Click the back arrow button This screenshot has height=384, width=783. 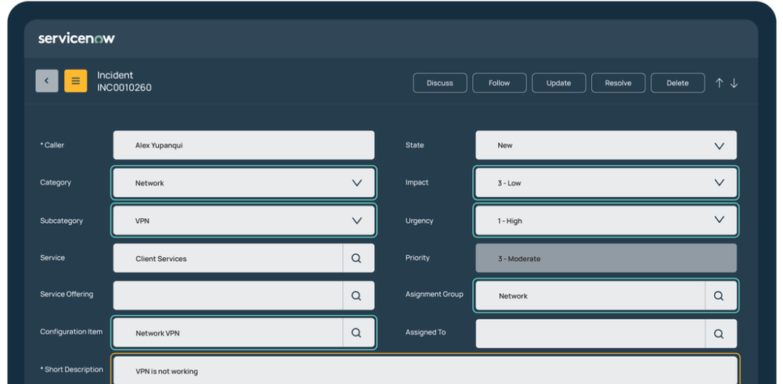(x=47, y=81)
